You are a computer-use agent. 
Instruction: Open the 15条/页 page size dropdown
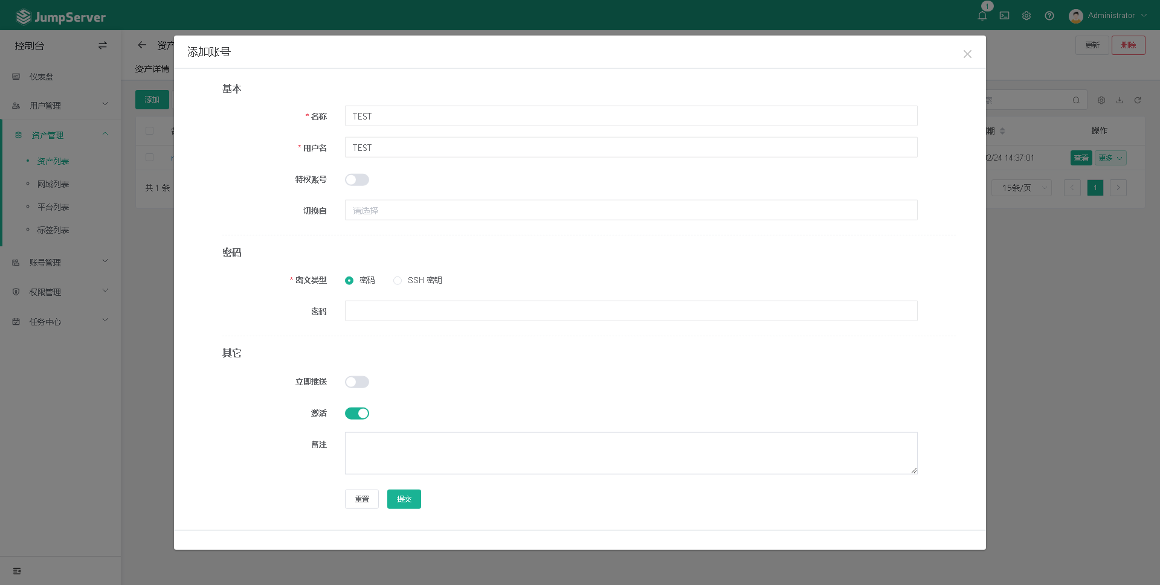coord(1022,188)
